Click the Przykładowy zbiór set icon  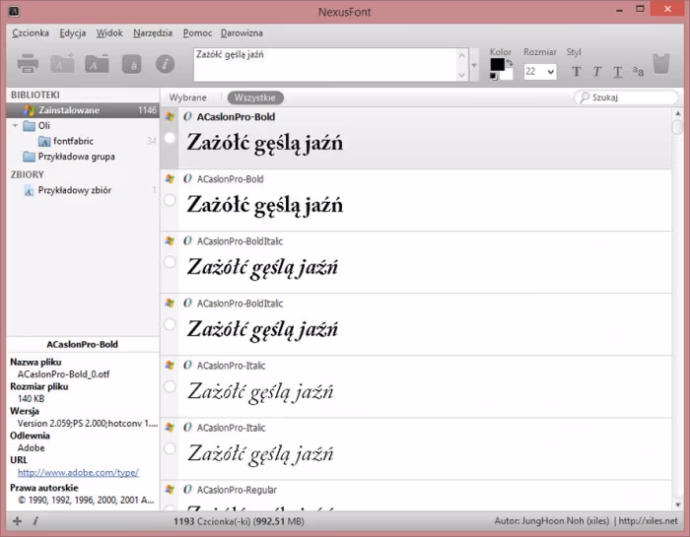click(x=29, y=190)
